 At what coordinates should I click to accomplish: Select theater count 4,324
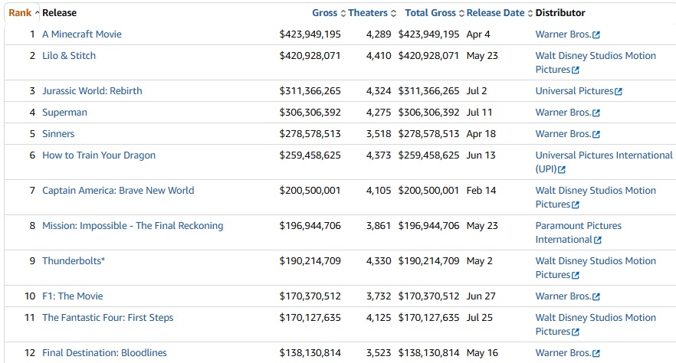click(x=379, y=91)
